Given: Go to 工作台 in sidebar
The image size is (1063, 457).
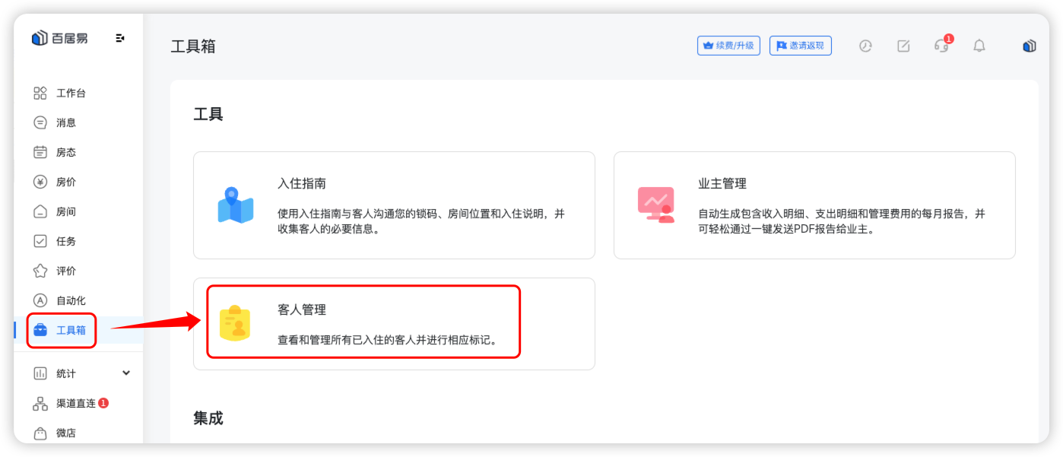Looking at the screenshot, I should coord(70,93).
